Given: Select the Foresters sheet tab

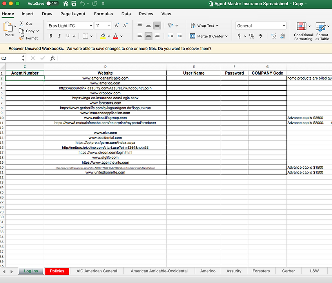Looking at the screenshot, I should tap(261, 271).
